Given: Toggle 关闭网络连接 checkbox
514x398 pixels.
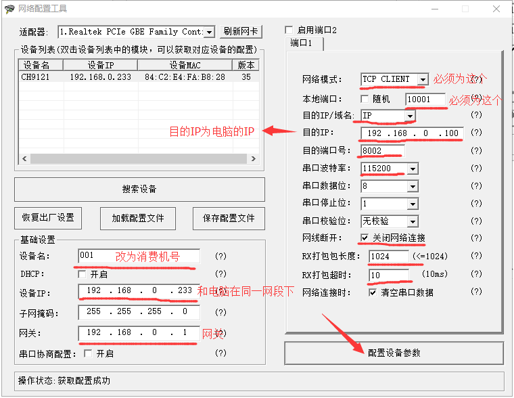Looking at the screenshot, I should [x=365, y=238].
